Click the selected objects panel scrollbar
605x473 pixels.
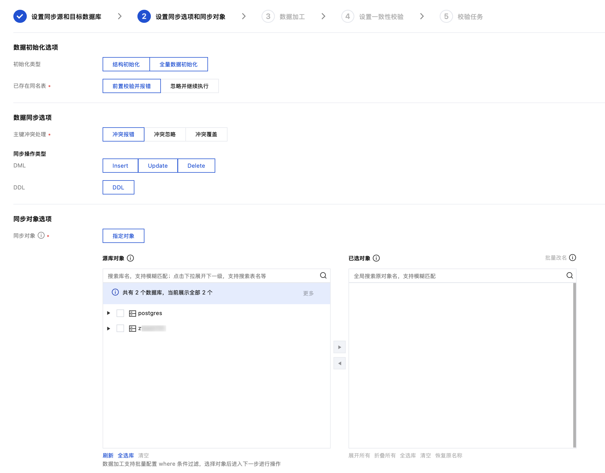(x=574, y=365)
